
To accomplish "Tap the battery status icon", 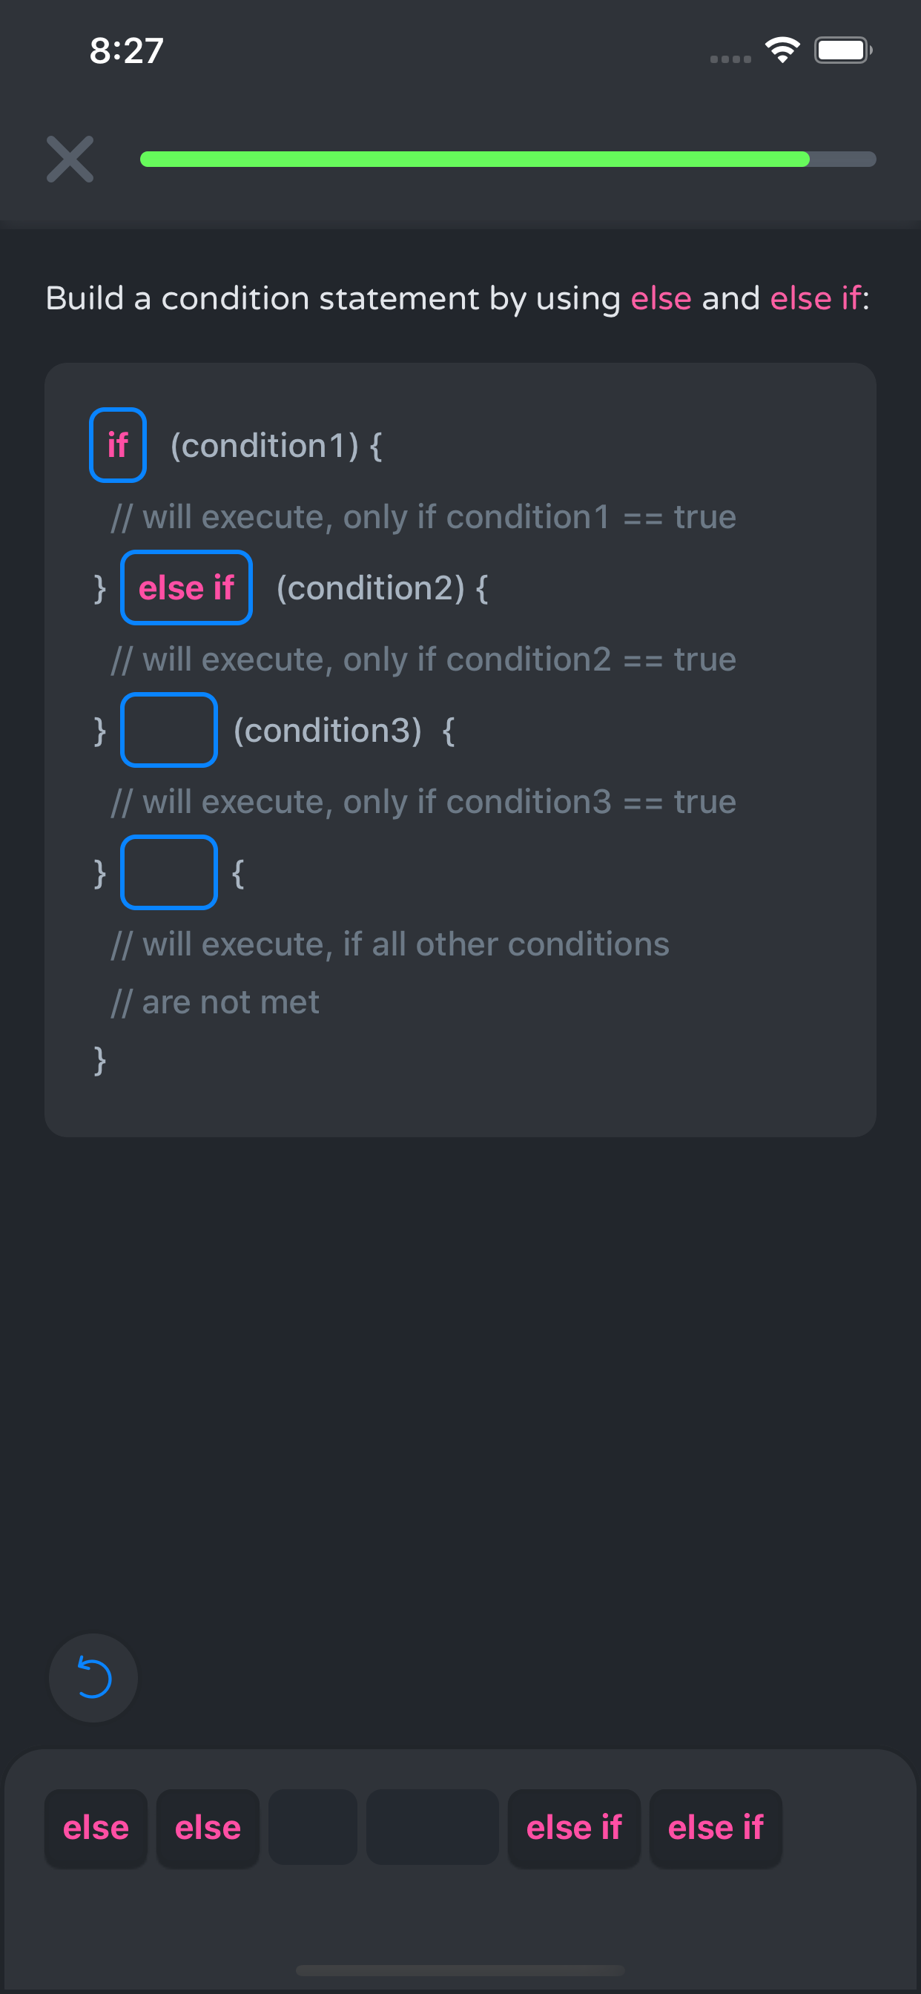I will click(842, 51).
